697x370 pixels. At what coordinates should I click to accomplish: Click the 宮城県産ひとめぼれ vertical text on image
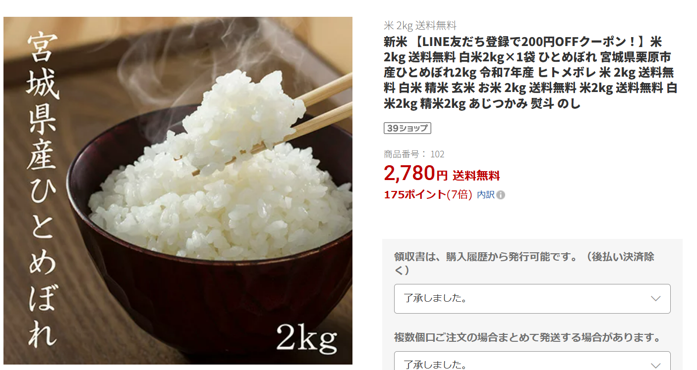[x=42, y=189]
